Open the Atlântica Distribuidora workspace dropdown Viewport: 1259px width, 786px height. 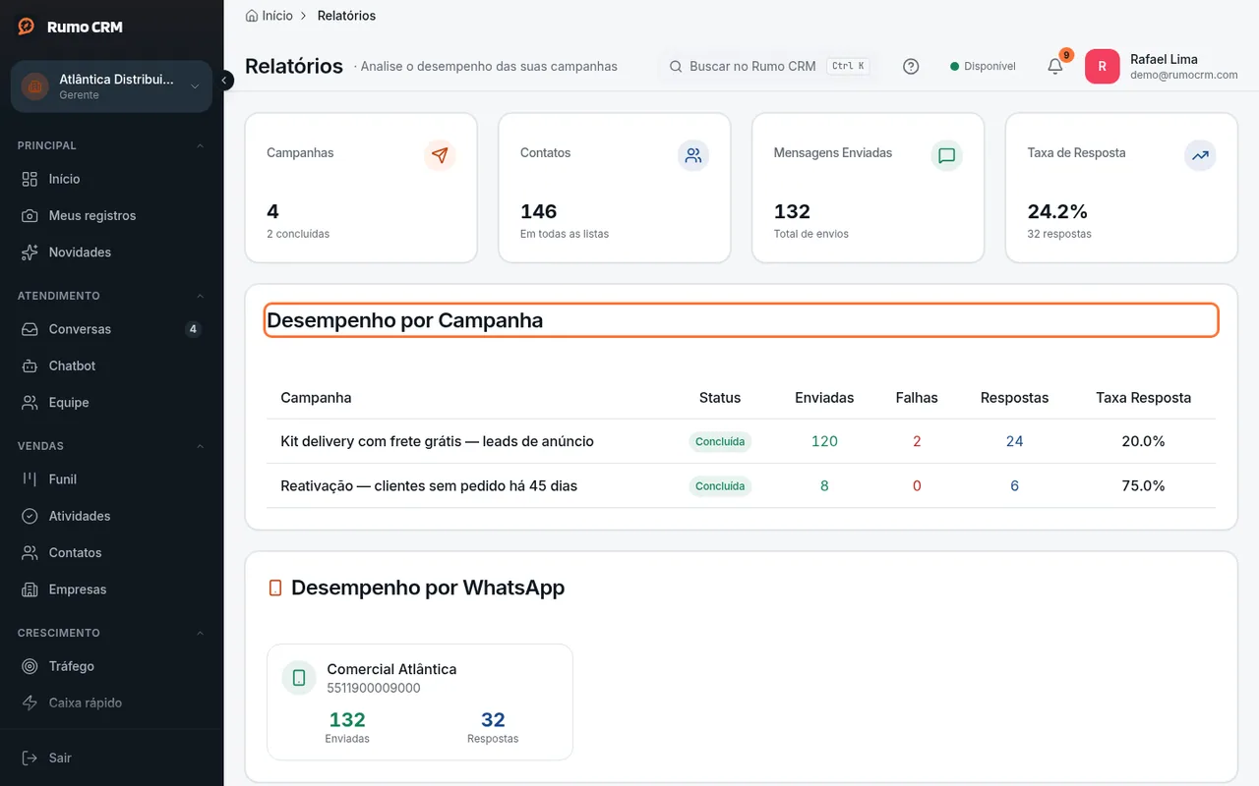point(111,86)
